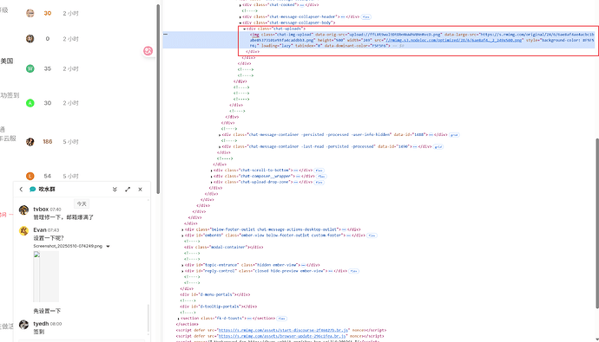Open the browser-update script URL

[282, 336]
